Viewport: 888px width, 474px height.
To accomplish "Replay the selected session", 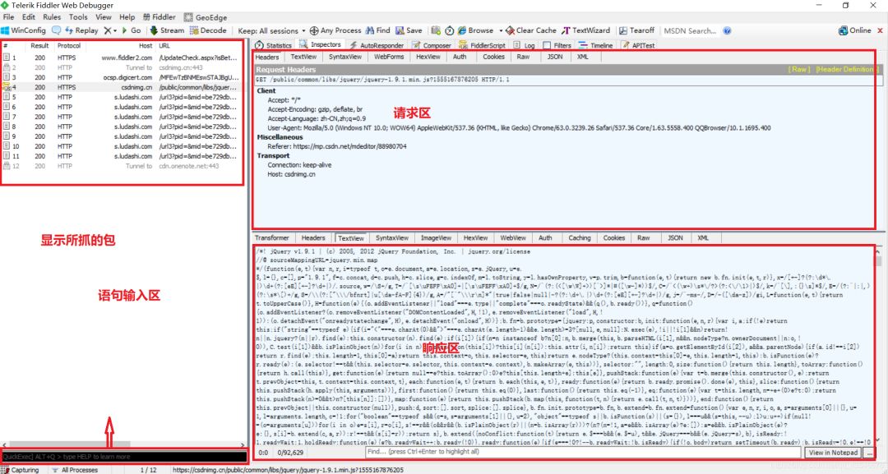I will point(81,30).
